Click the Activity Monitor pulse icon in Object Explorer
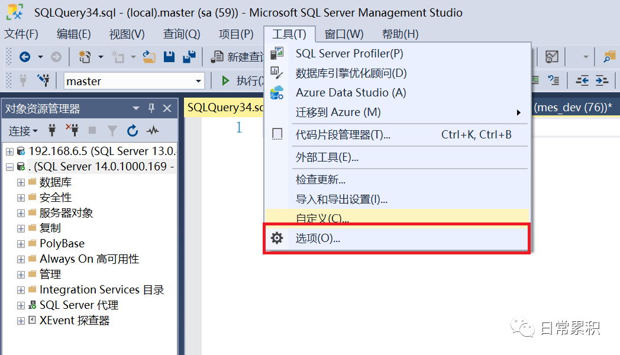The image size is (620, 355). click(153, 130)
